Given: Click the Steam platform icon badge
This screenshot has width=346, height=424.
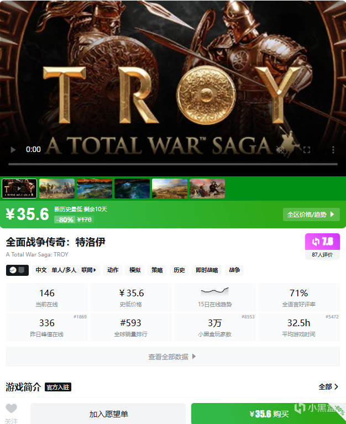Looking at the screenshot, I should (x=17, y=270).
